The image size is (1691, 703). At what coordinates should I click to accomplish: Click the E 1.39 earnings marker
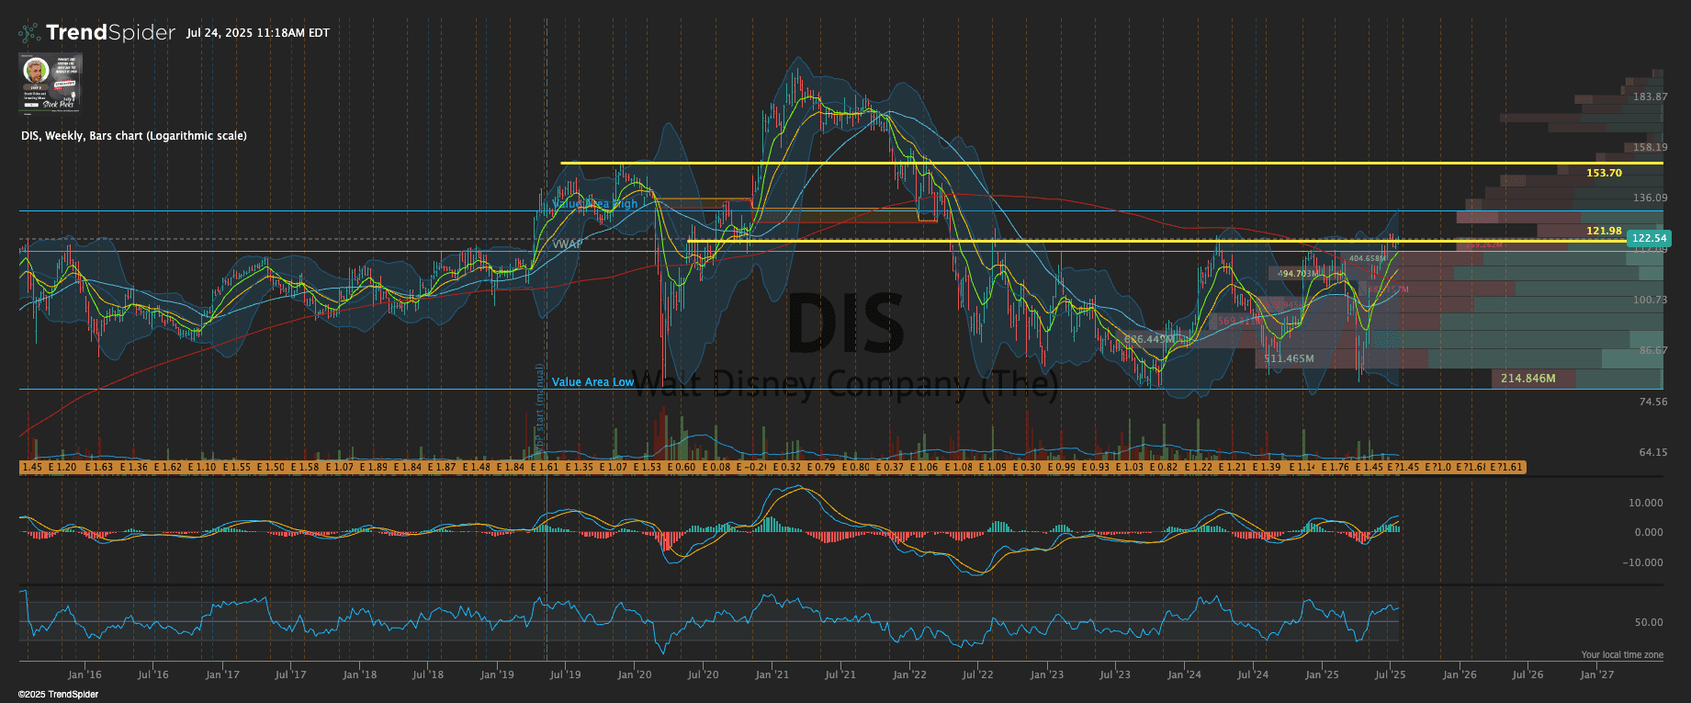pos(1267,467)
